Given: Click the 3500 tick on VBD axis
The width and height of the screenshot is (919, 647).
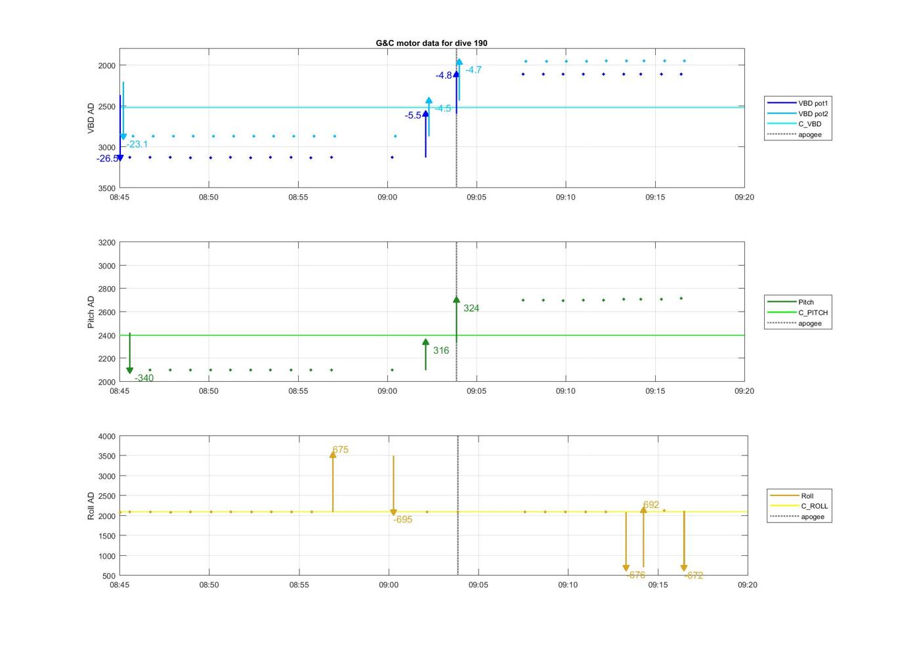Looking at the screenshot, I should [x=107, y=188].
